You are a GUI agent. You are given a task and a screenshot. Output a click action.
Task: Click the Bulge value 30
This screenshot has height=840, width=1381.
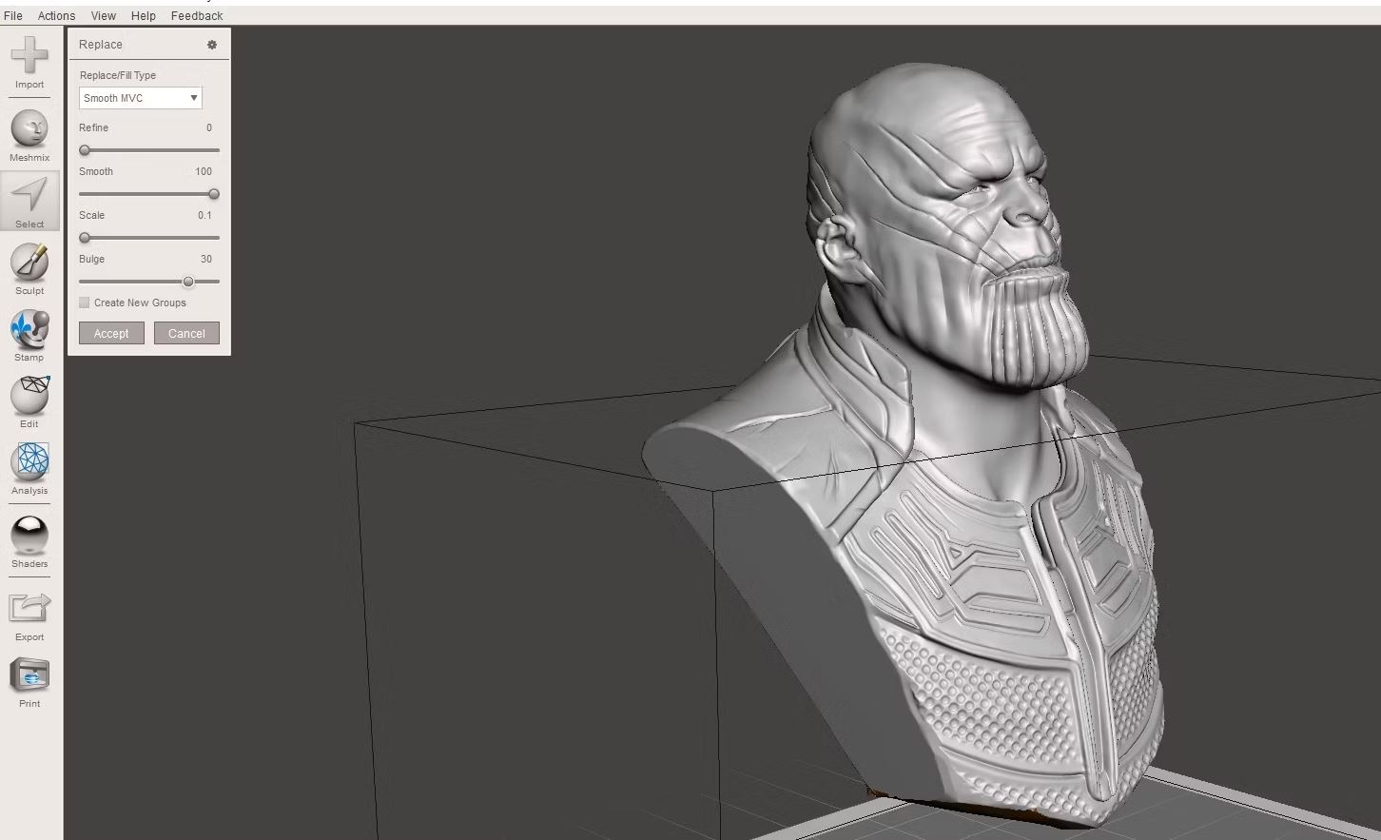coord(206,259)
